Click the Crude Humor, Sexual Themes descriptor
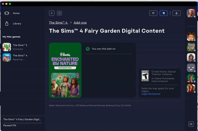The height and width of the screenshot is (131, 198). pos(164,73)
